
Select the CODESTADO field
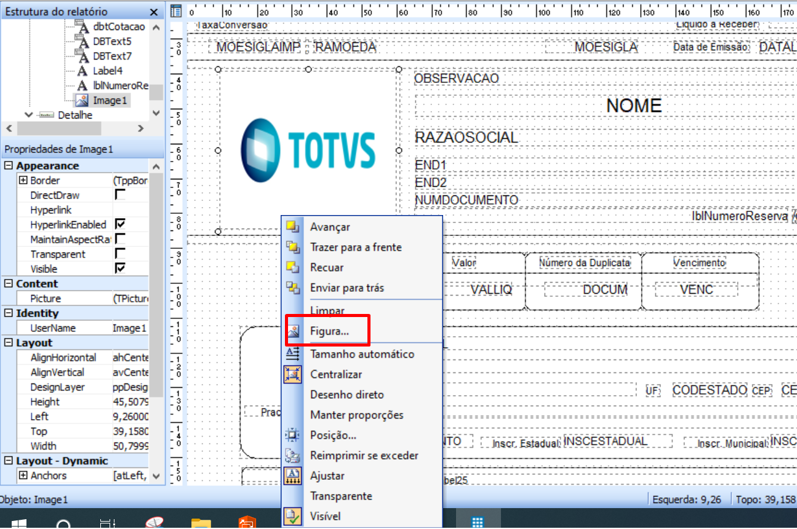pyautogui.click(x=710, y=390)
